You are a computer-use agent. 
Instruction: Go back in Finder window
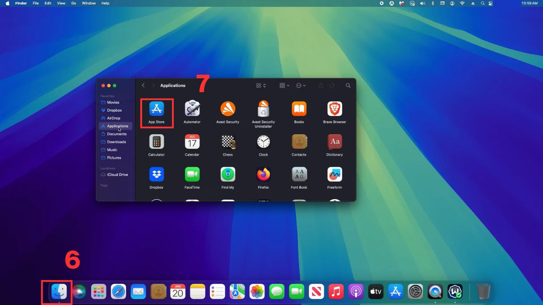143,85
